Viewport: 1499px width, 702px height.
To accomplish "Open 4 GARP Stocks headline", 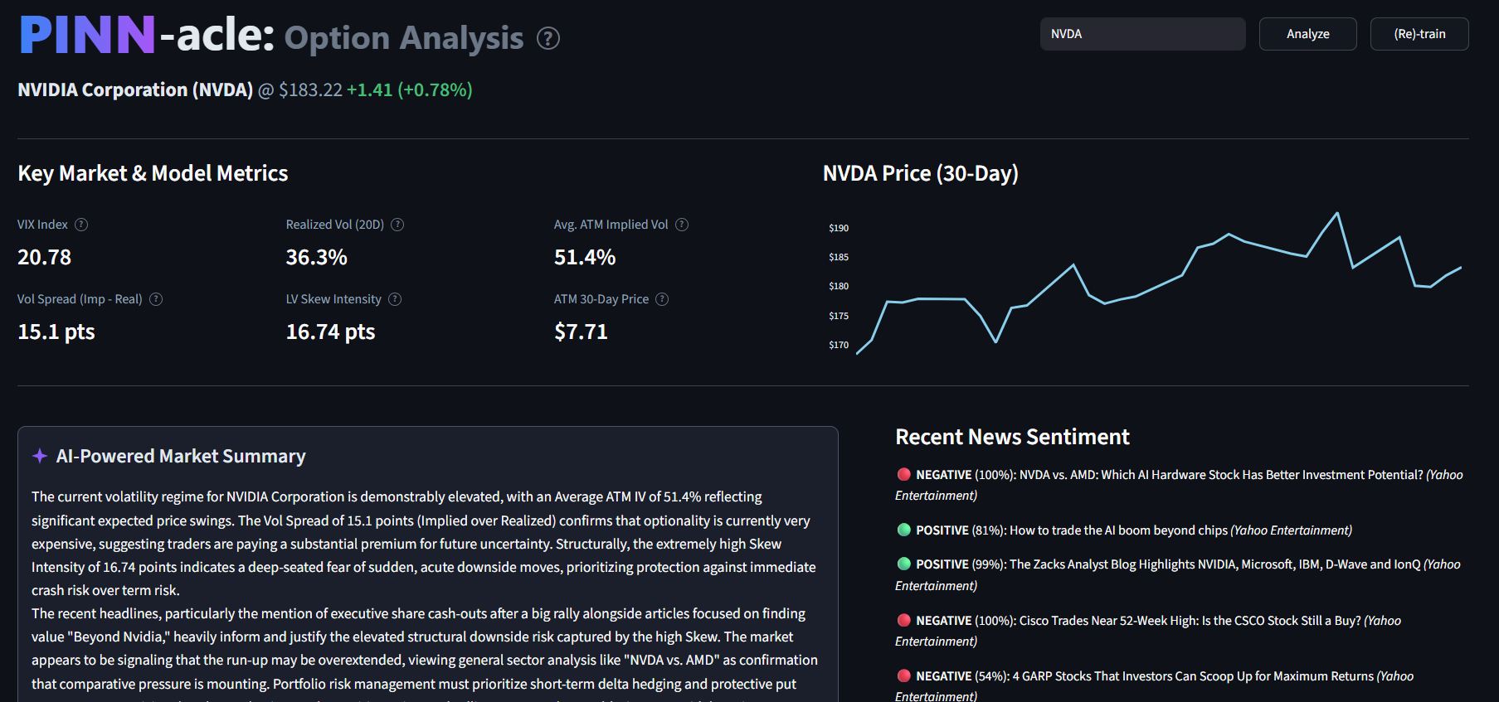I will click(x=1155, y=685).
